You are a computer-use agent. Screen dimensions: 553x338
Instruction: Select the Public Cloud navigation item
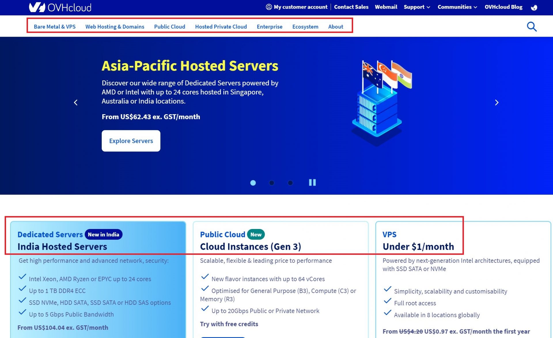[170, 26]
